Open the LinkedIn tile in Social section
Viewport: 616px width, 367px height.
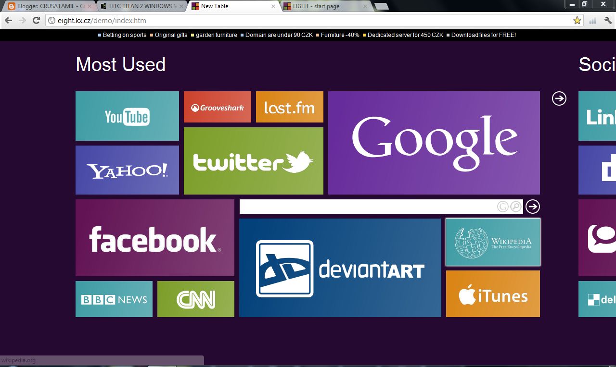point(597,116)
